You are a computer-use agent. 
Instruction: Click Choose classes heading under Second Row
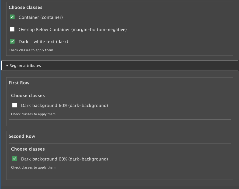pos(28,149)
